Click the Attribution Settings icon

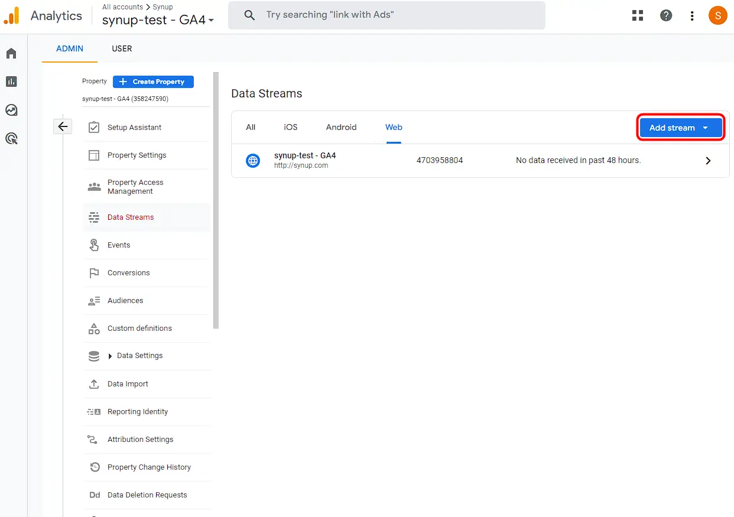click(x=93, y=440)
